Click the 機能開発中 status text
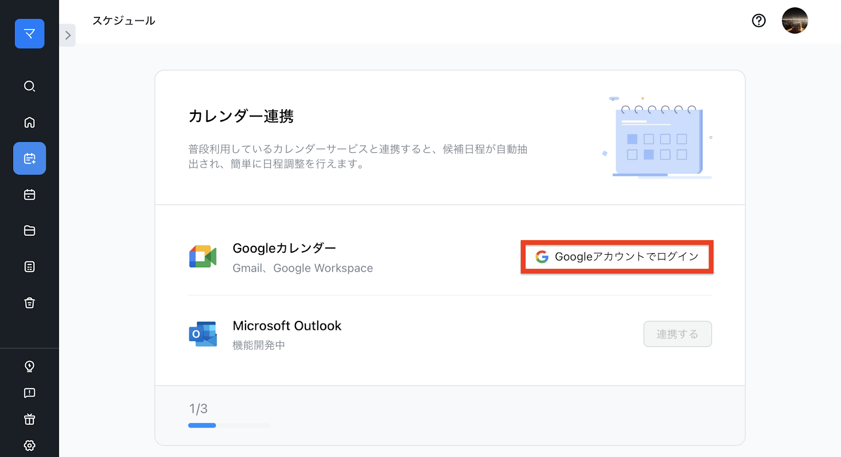Screen dimensions: 841x457 coord(259,345)
